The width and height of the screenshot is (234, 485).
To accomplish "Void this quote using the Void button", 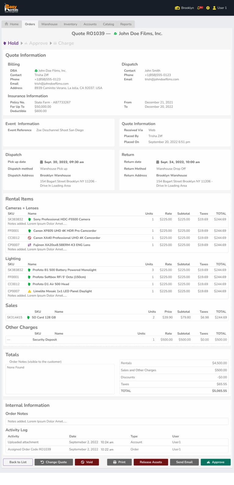I will pos(87,462).
